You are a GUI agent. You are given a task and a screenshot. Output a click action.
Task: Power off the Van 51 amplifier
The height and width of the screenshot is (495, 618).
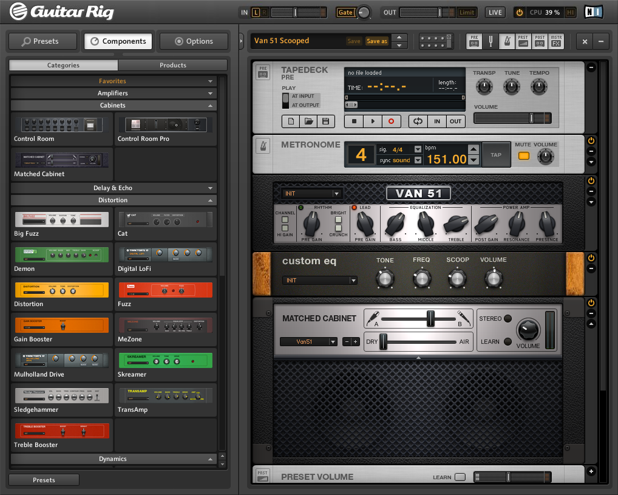591,180
